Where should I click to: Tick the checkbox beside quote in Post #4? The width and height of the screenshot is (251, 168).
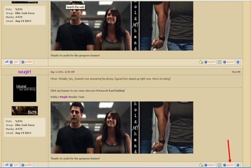[220, 165]
